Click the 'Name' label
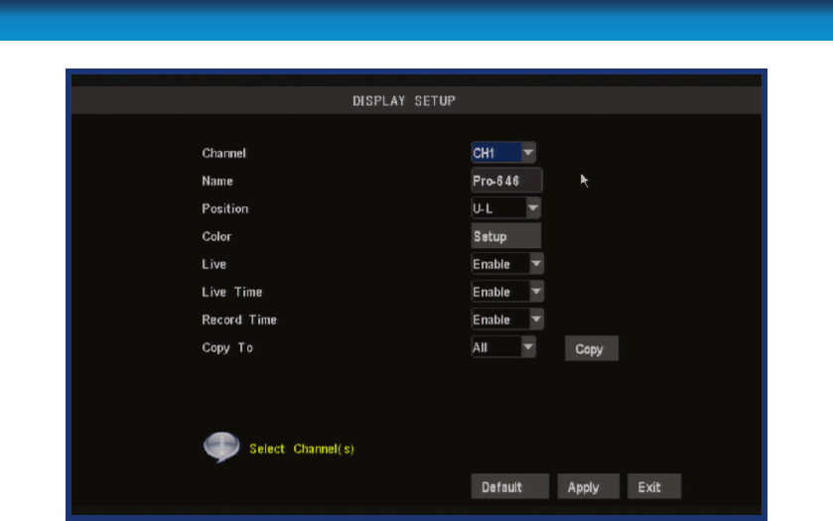 click(x=216, y=181)
